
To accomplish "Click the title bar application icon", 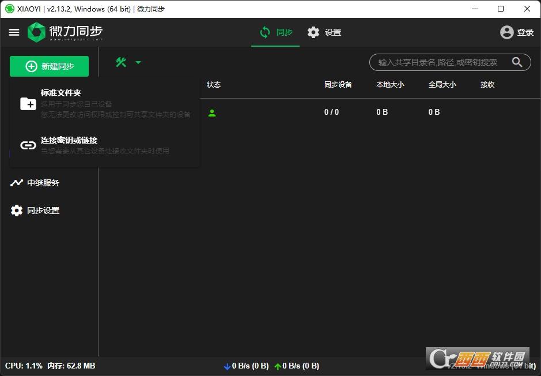I will point(10,9).
